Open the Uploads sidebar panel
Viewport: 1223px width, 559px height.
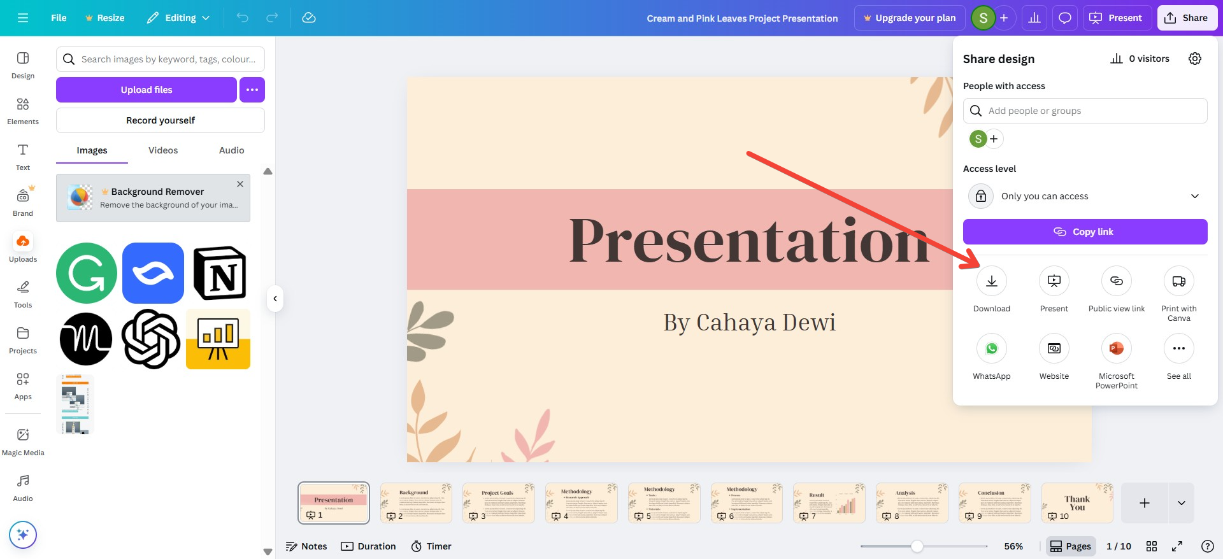[23, 249]
